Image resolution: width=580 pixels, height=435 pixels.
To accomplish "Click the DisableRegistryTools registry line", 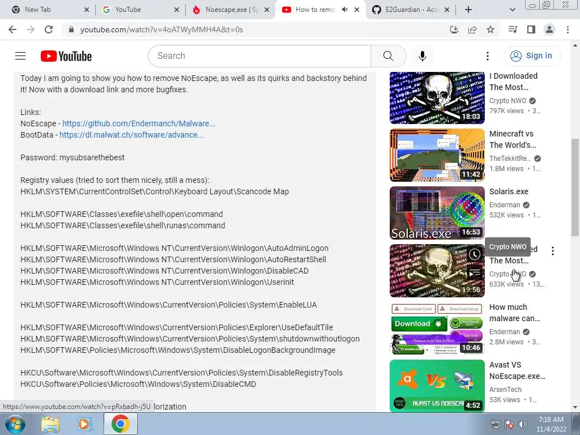I will [x=182, y=373].
